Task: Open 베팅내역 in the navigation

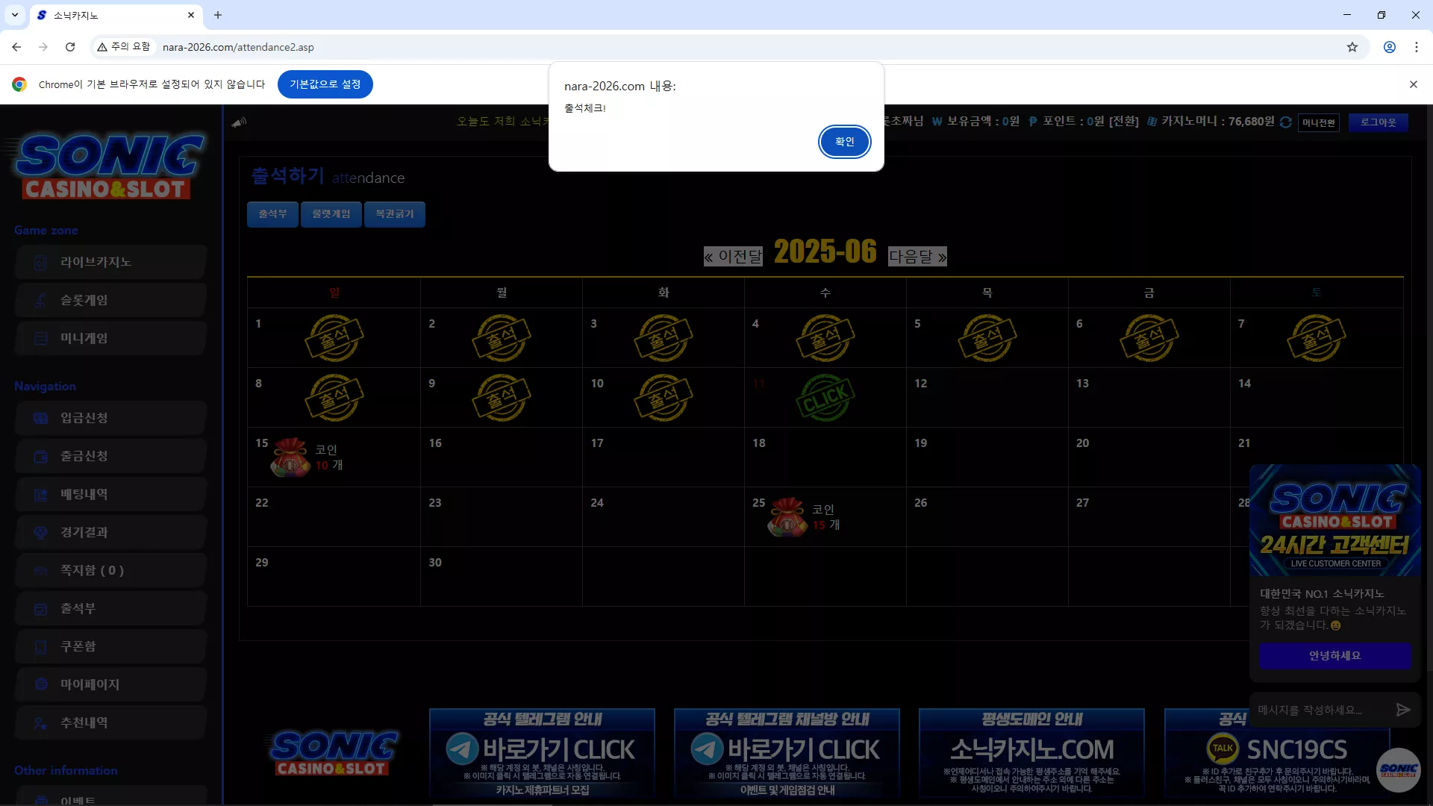Action: [x=110, y=494]
